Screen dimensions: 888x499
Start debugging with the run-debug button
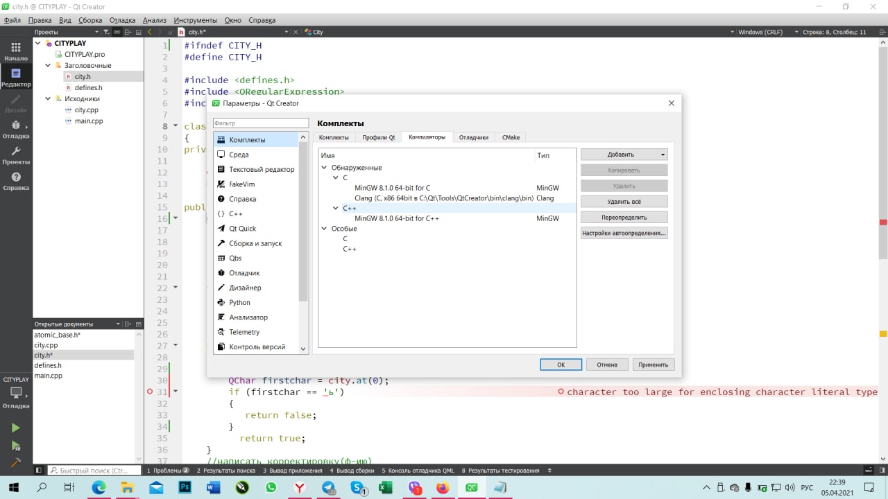16,446
